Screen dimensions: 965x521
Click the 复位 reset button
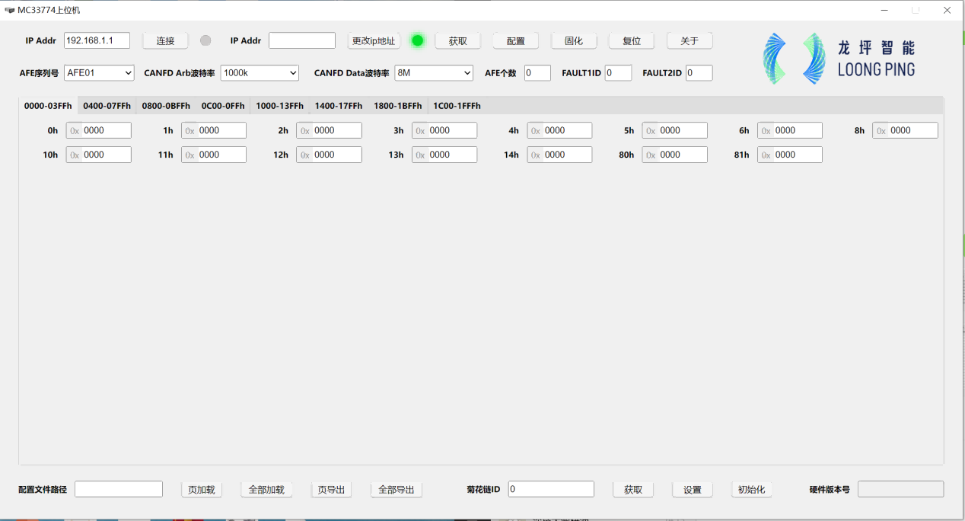tap(631, 41)
